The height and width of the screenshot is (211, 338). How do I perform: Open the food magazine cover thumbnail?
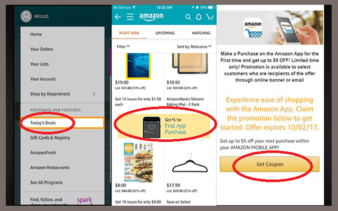coord(138,162)
